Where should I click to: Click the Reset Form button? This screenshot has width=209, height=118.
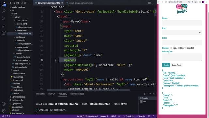[176, 65]
